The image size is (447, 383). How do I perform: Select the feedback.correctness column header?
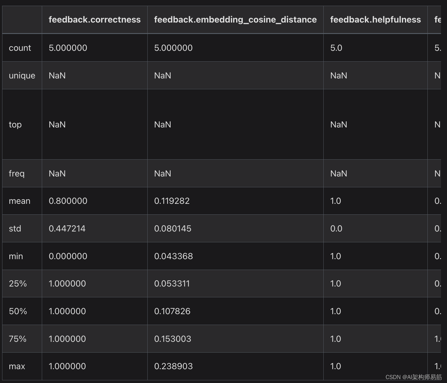coord(94,19)
